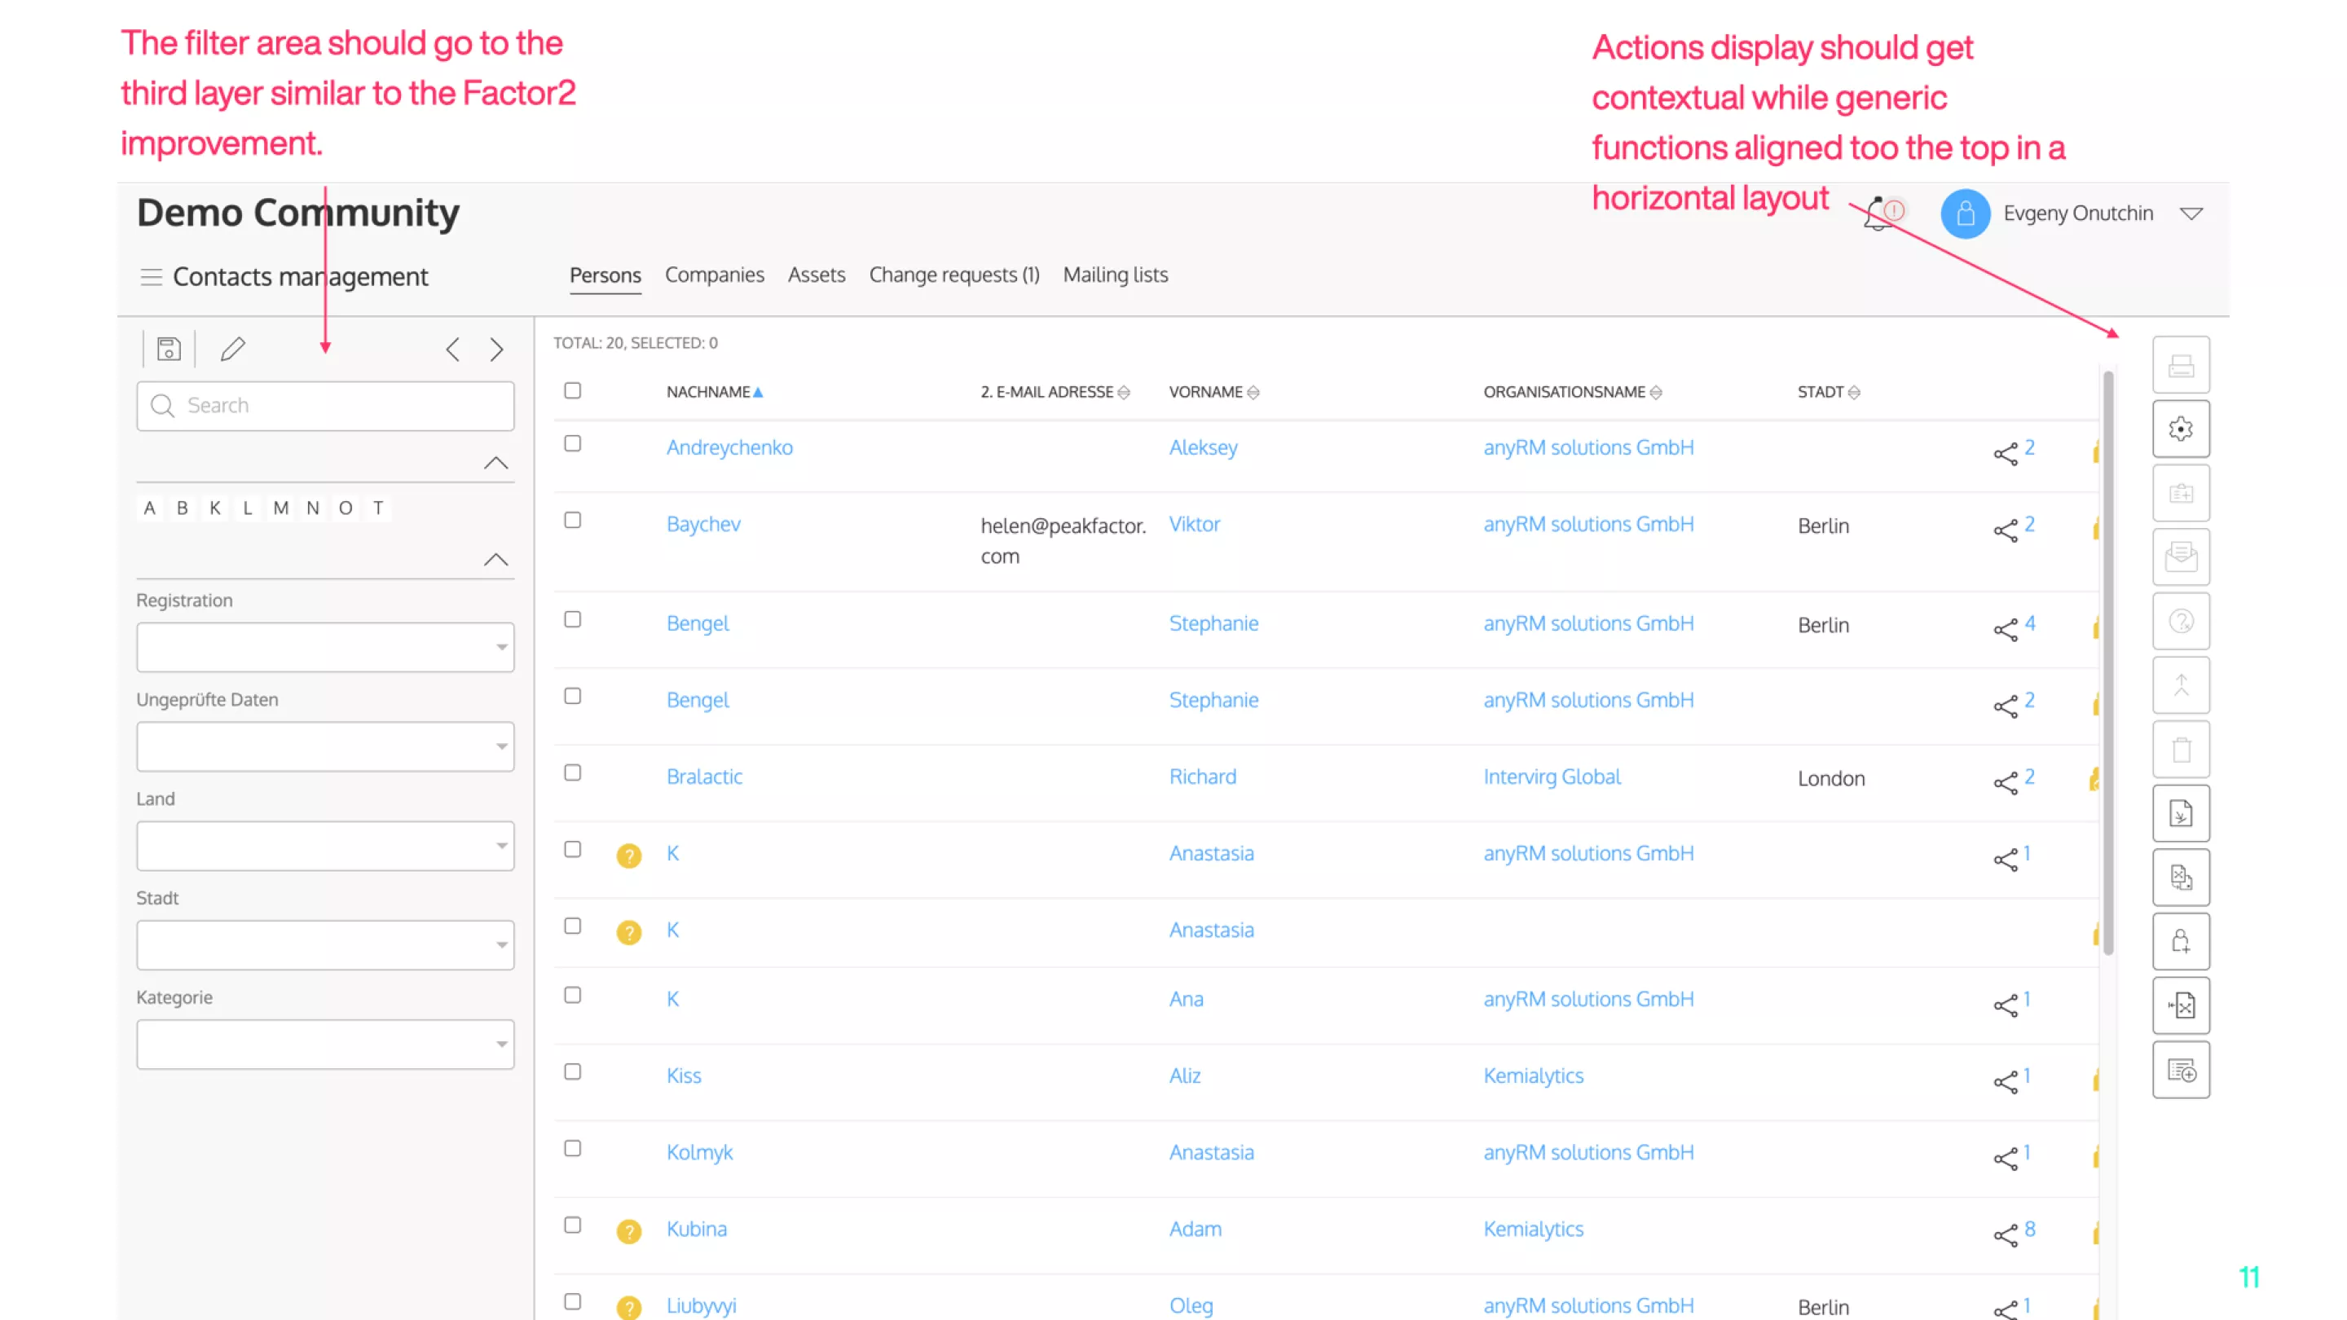
Task: Open user menu next to Evgeny Onutchin
Action: 2191,213
